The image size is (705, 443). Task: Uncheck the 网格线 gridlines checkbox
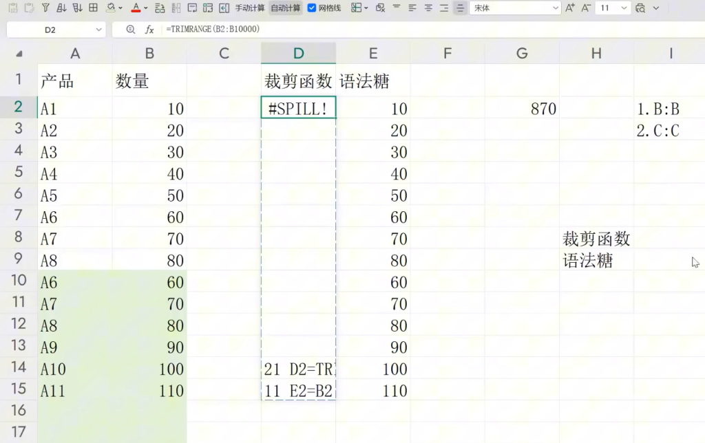(x=311, y=8)
